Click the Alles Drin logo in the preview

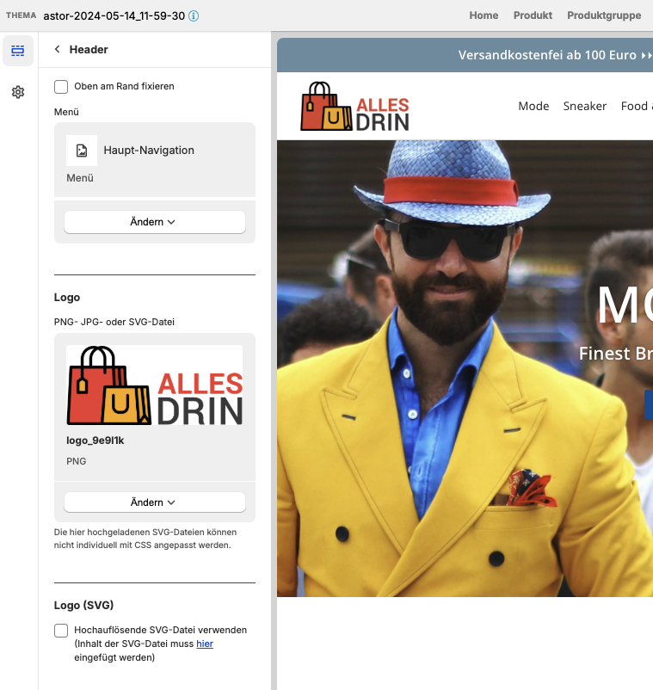354,107
